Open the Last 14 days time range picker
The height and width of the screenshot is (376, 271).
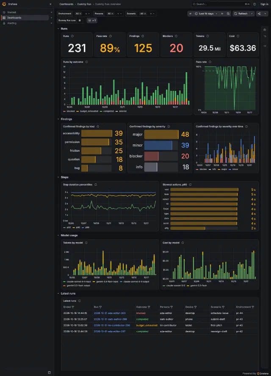(206, 14)
